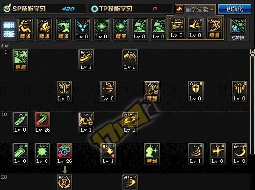Select the green starburst explosion skill
The image size is (255, 190).
42,154
